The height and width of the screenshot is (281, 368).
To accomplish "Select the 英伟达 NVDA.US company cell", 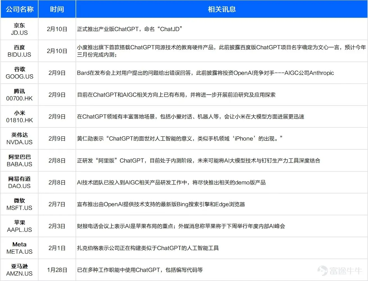I will 19,139.
